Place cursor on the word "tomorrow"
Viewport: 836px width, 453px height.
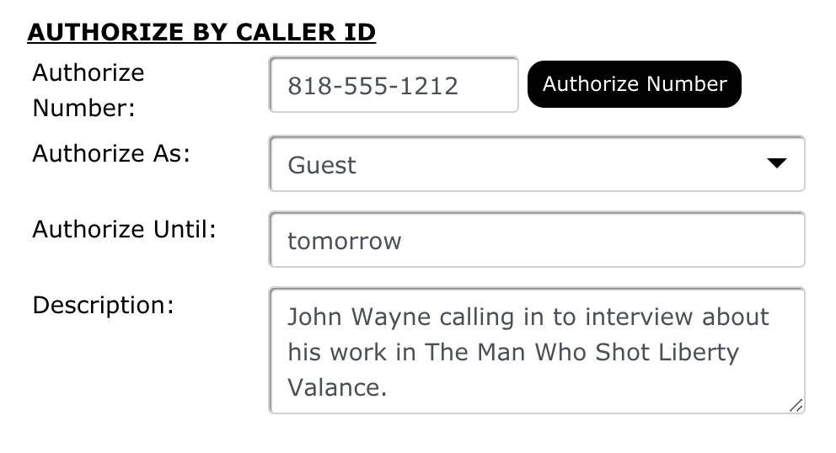pos(344,242)
